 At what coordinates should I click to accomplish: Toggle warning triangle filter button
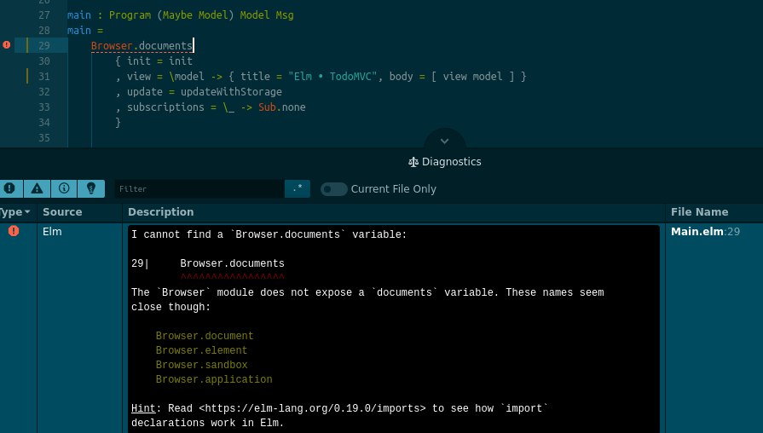coord(37,188)
